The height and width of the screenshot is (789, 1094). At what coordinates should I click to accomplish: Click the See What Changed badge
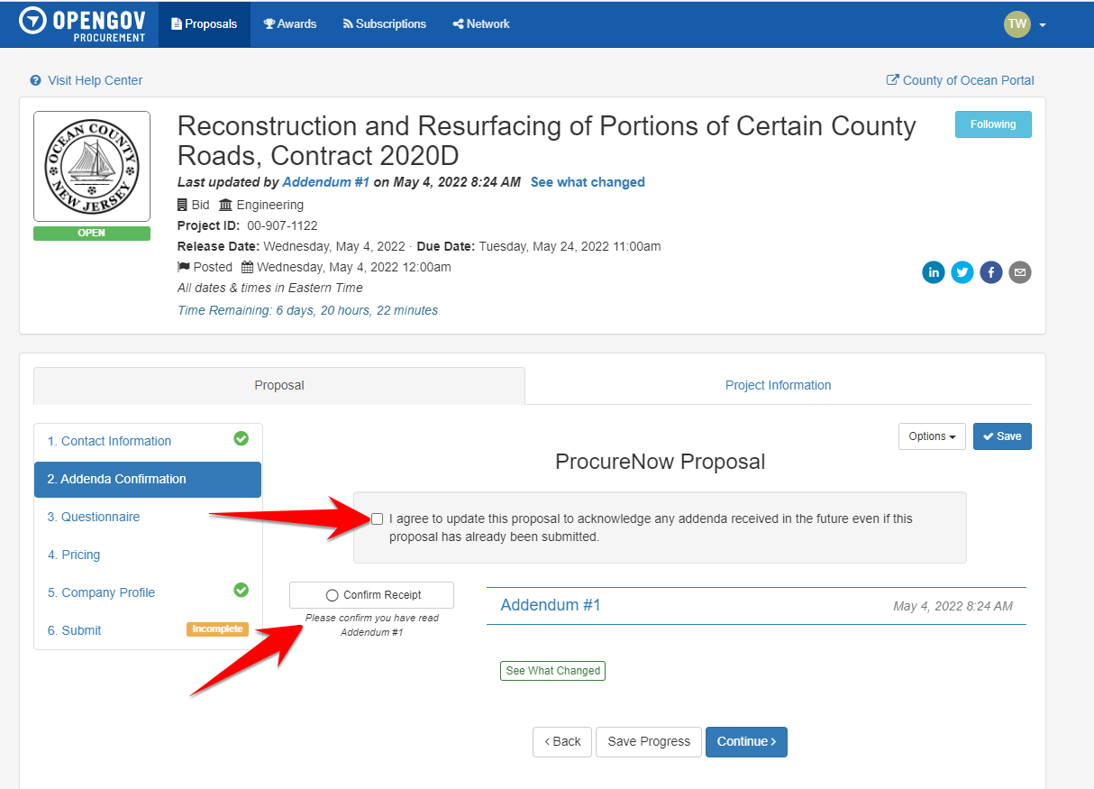pyautogui.click(x=552, y=671)
